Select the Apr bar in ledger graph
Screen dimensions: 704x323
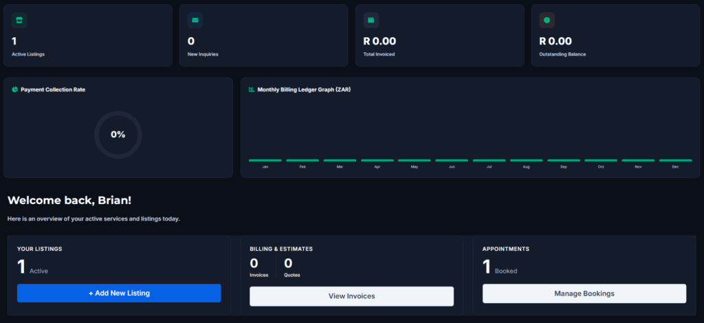[377, 160]
